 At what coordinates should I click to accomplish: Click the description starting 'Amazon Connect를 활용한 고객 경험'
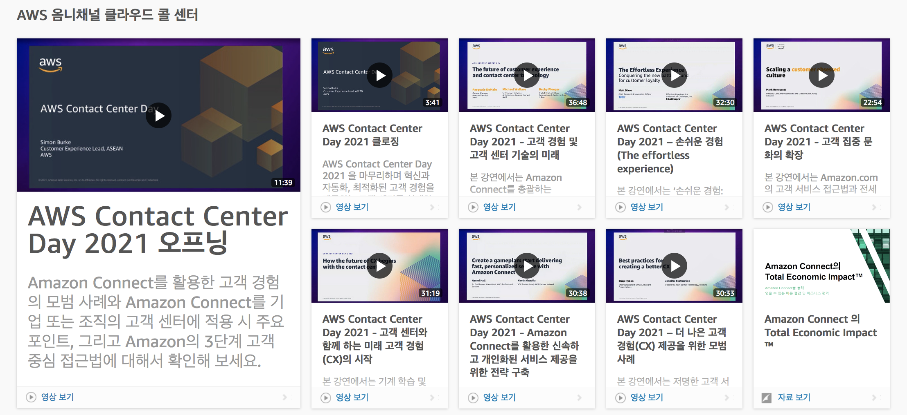(156, 321)
